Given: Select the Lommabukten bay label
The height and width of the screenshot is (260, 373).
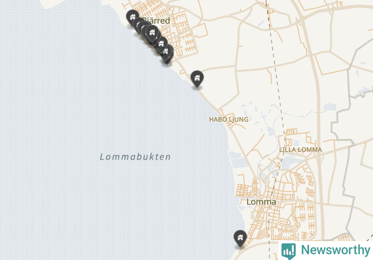Looking at the screenshot, I should [135, 157].
